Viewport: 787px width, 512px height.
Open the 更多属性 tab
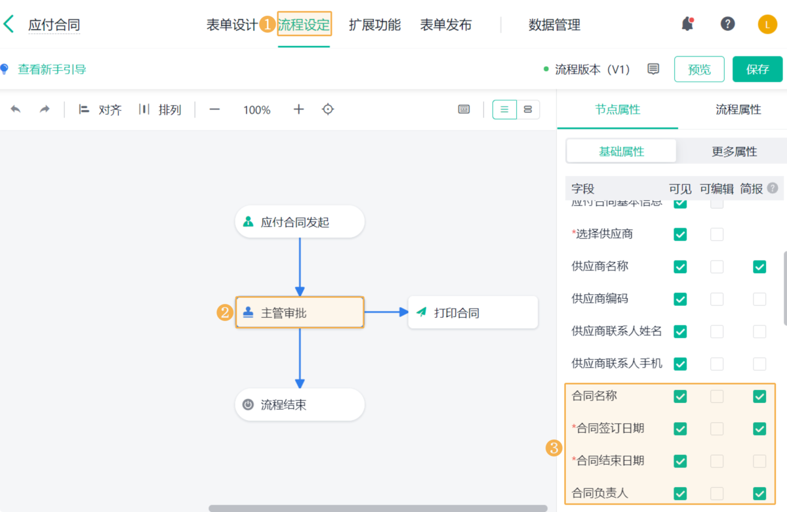735,152
